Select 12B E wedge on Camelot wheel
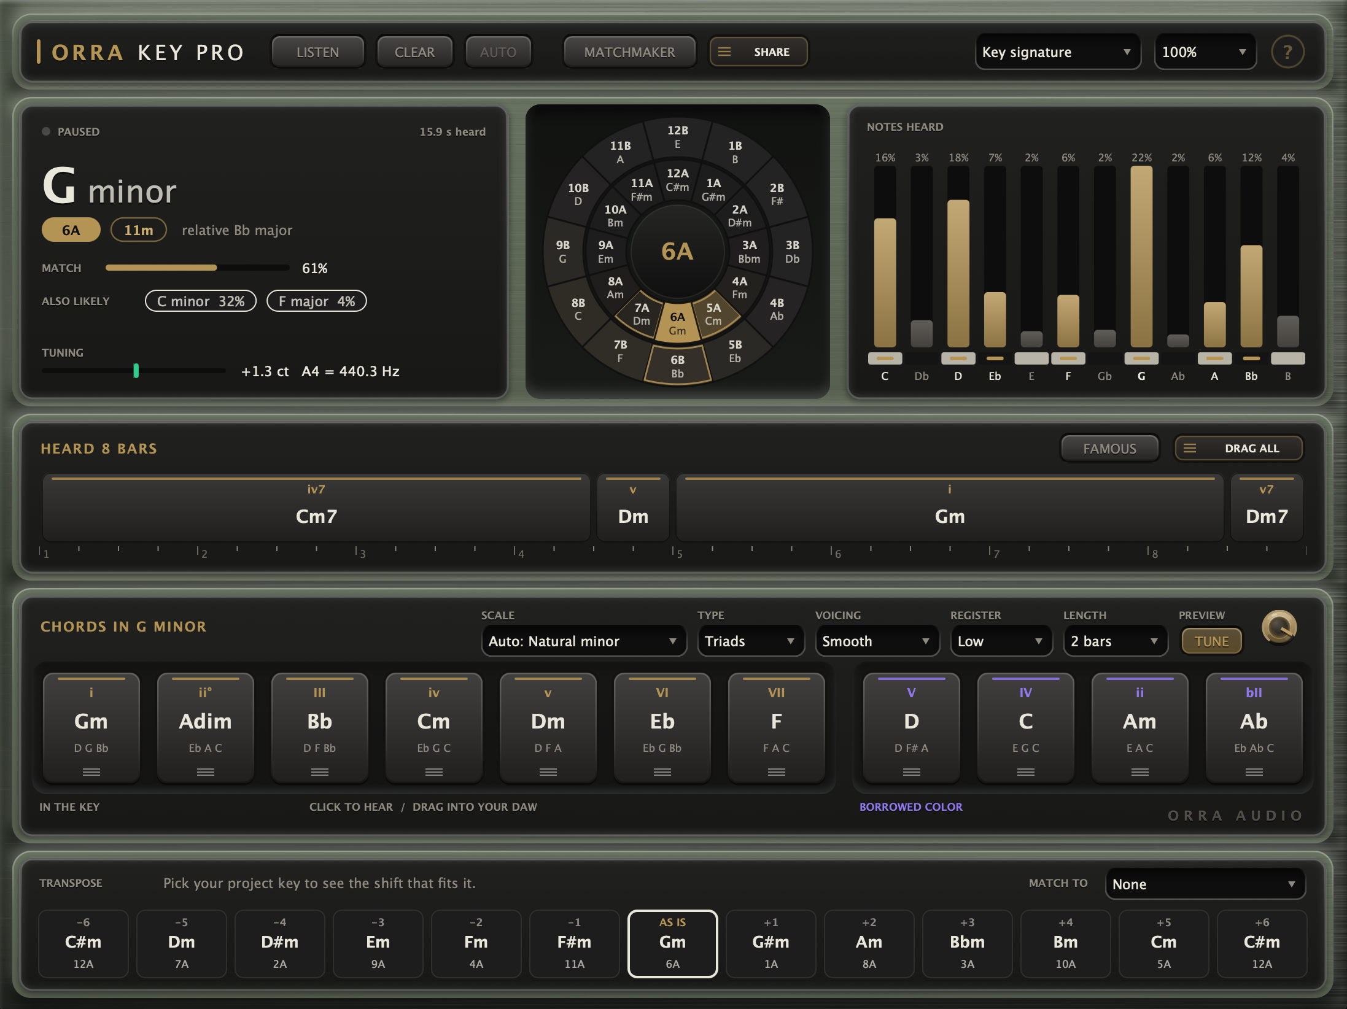Viewport: 1347px width, 1009px height. point(678,137)
